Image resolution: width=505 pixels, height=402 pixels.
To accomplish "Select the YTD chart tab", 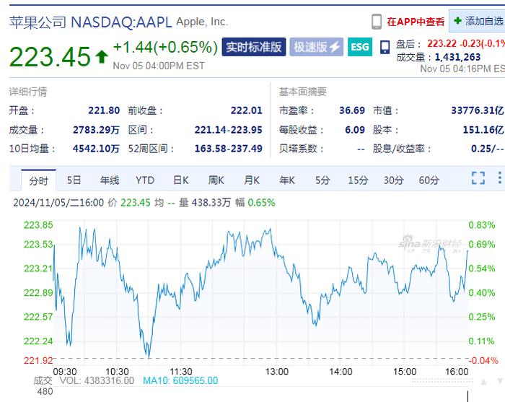I will [145, 180].
